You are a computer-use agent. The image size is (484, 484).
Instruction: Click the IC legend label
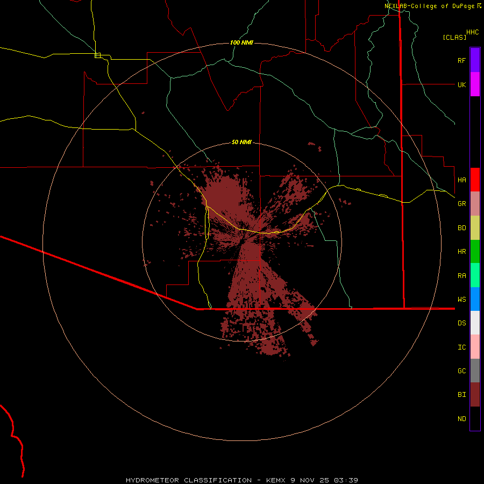pyautogui.click(x=461, y=347)
